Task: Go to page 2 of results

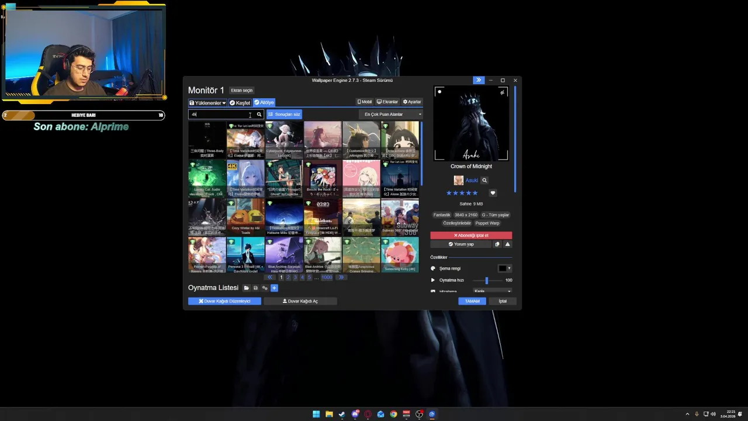Action: [288, 277]
